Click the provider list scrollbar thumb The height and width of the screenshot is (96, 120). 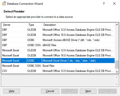[117, 65]
